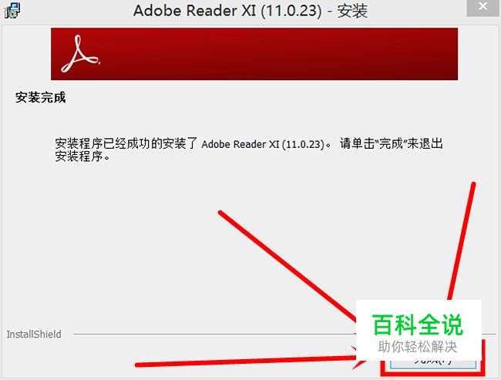The image size is (501, 380).
Task: Click the gray 助你轻松解决 subtitle text
Action: click(x=417, y=347)
